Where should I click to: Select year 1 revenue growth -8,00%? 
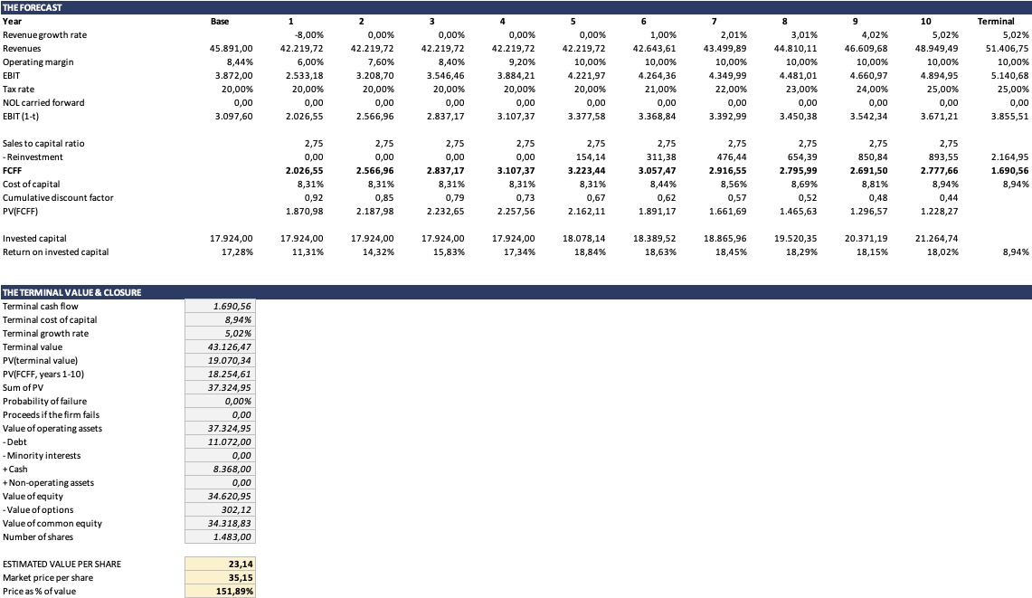(x=309, y=35)
